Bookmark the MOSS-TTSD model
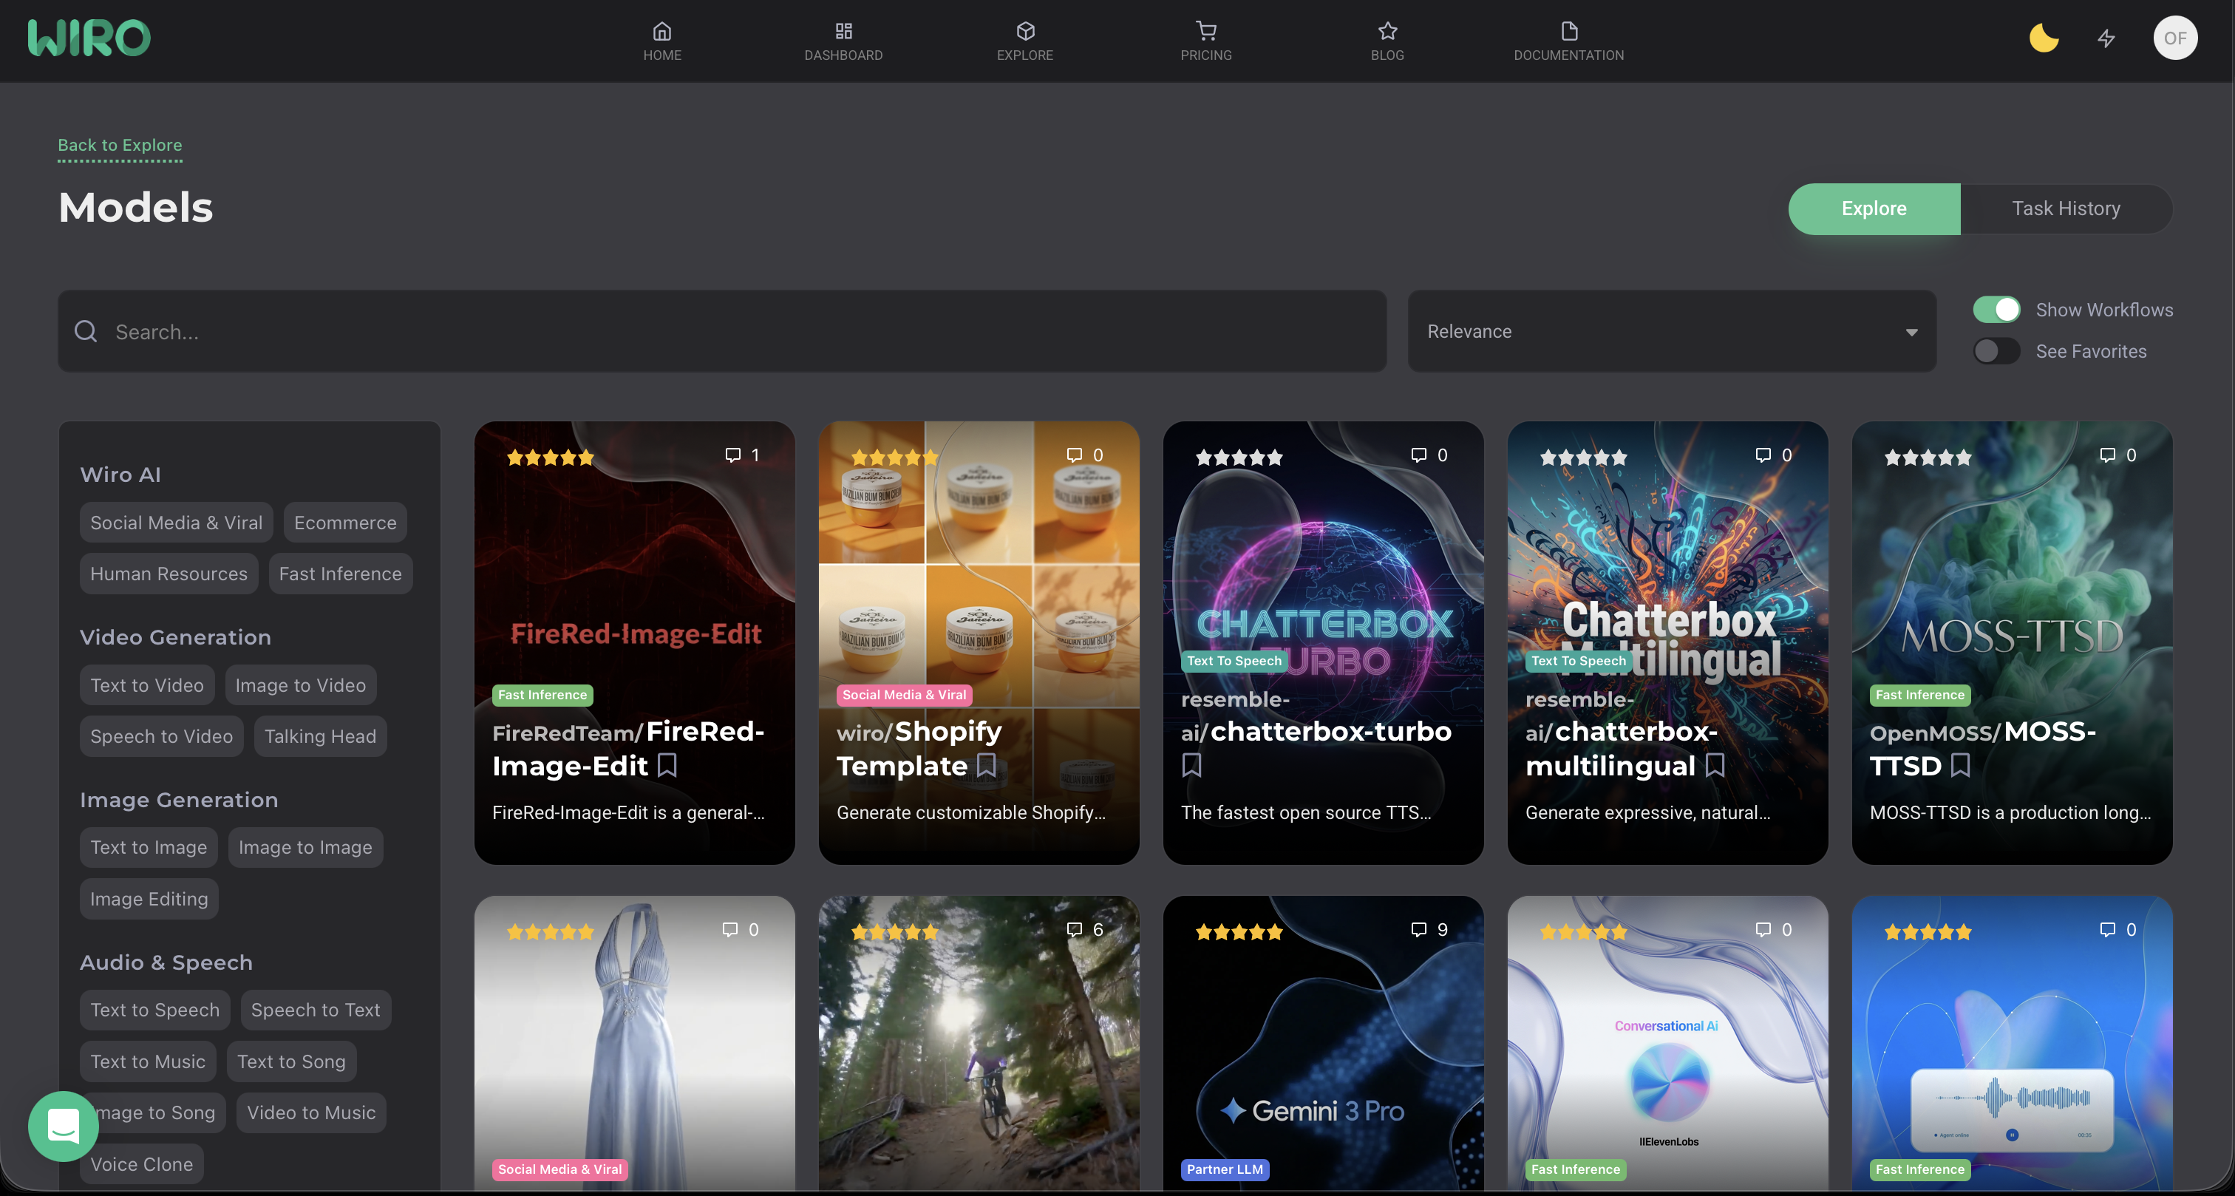The width and height of the screenshot is (2235, 1196). pos(1960,764)
